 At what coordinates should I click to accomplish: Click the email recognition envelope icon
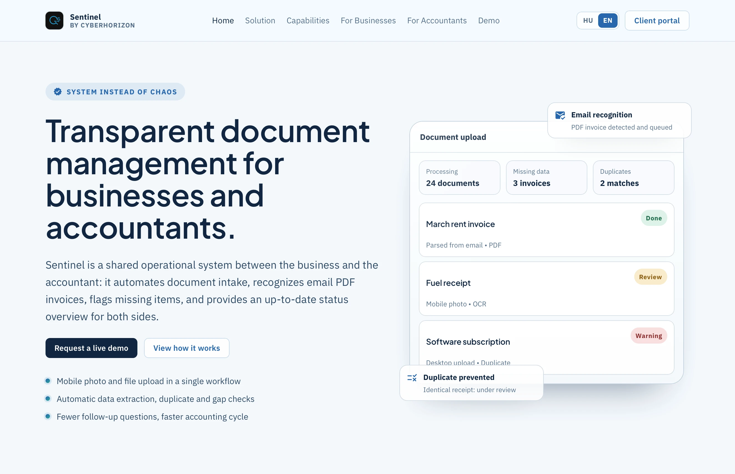[x=560, y=115]
